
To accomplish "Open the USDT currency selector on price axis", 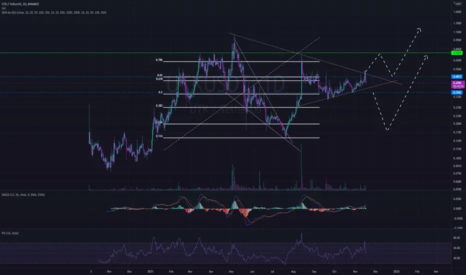I will [458, 4].
